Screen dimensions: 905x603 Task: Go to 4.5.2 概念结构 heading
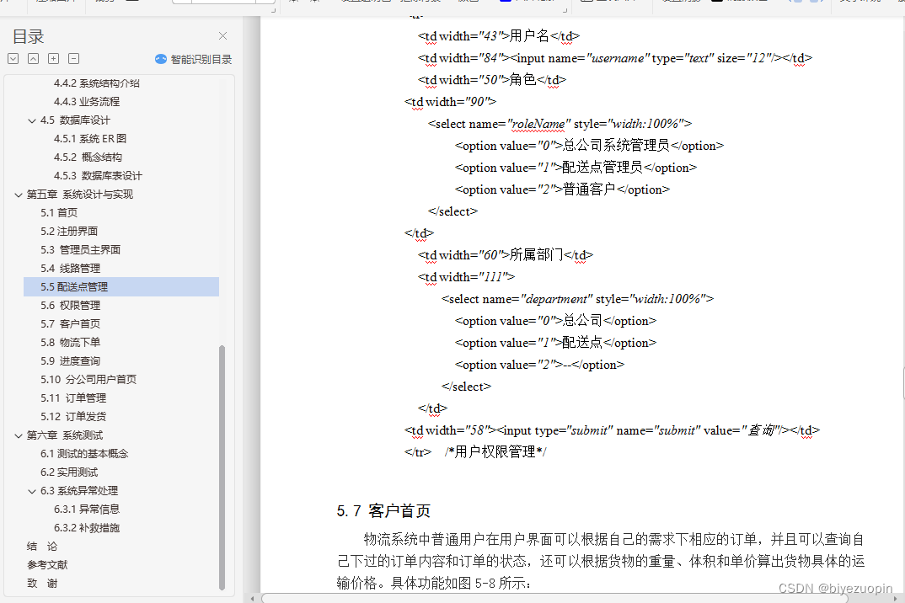pos(88,157)
